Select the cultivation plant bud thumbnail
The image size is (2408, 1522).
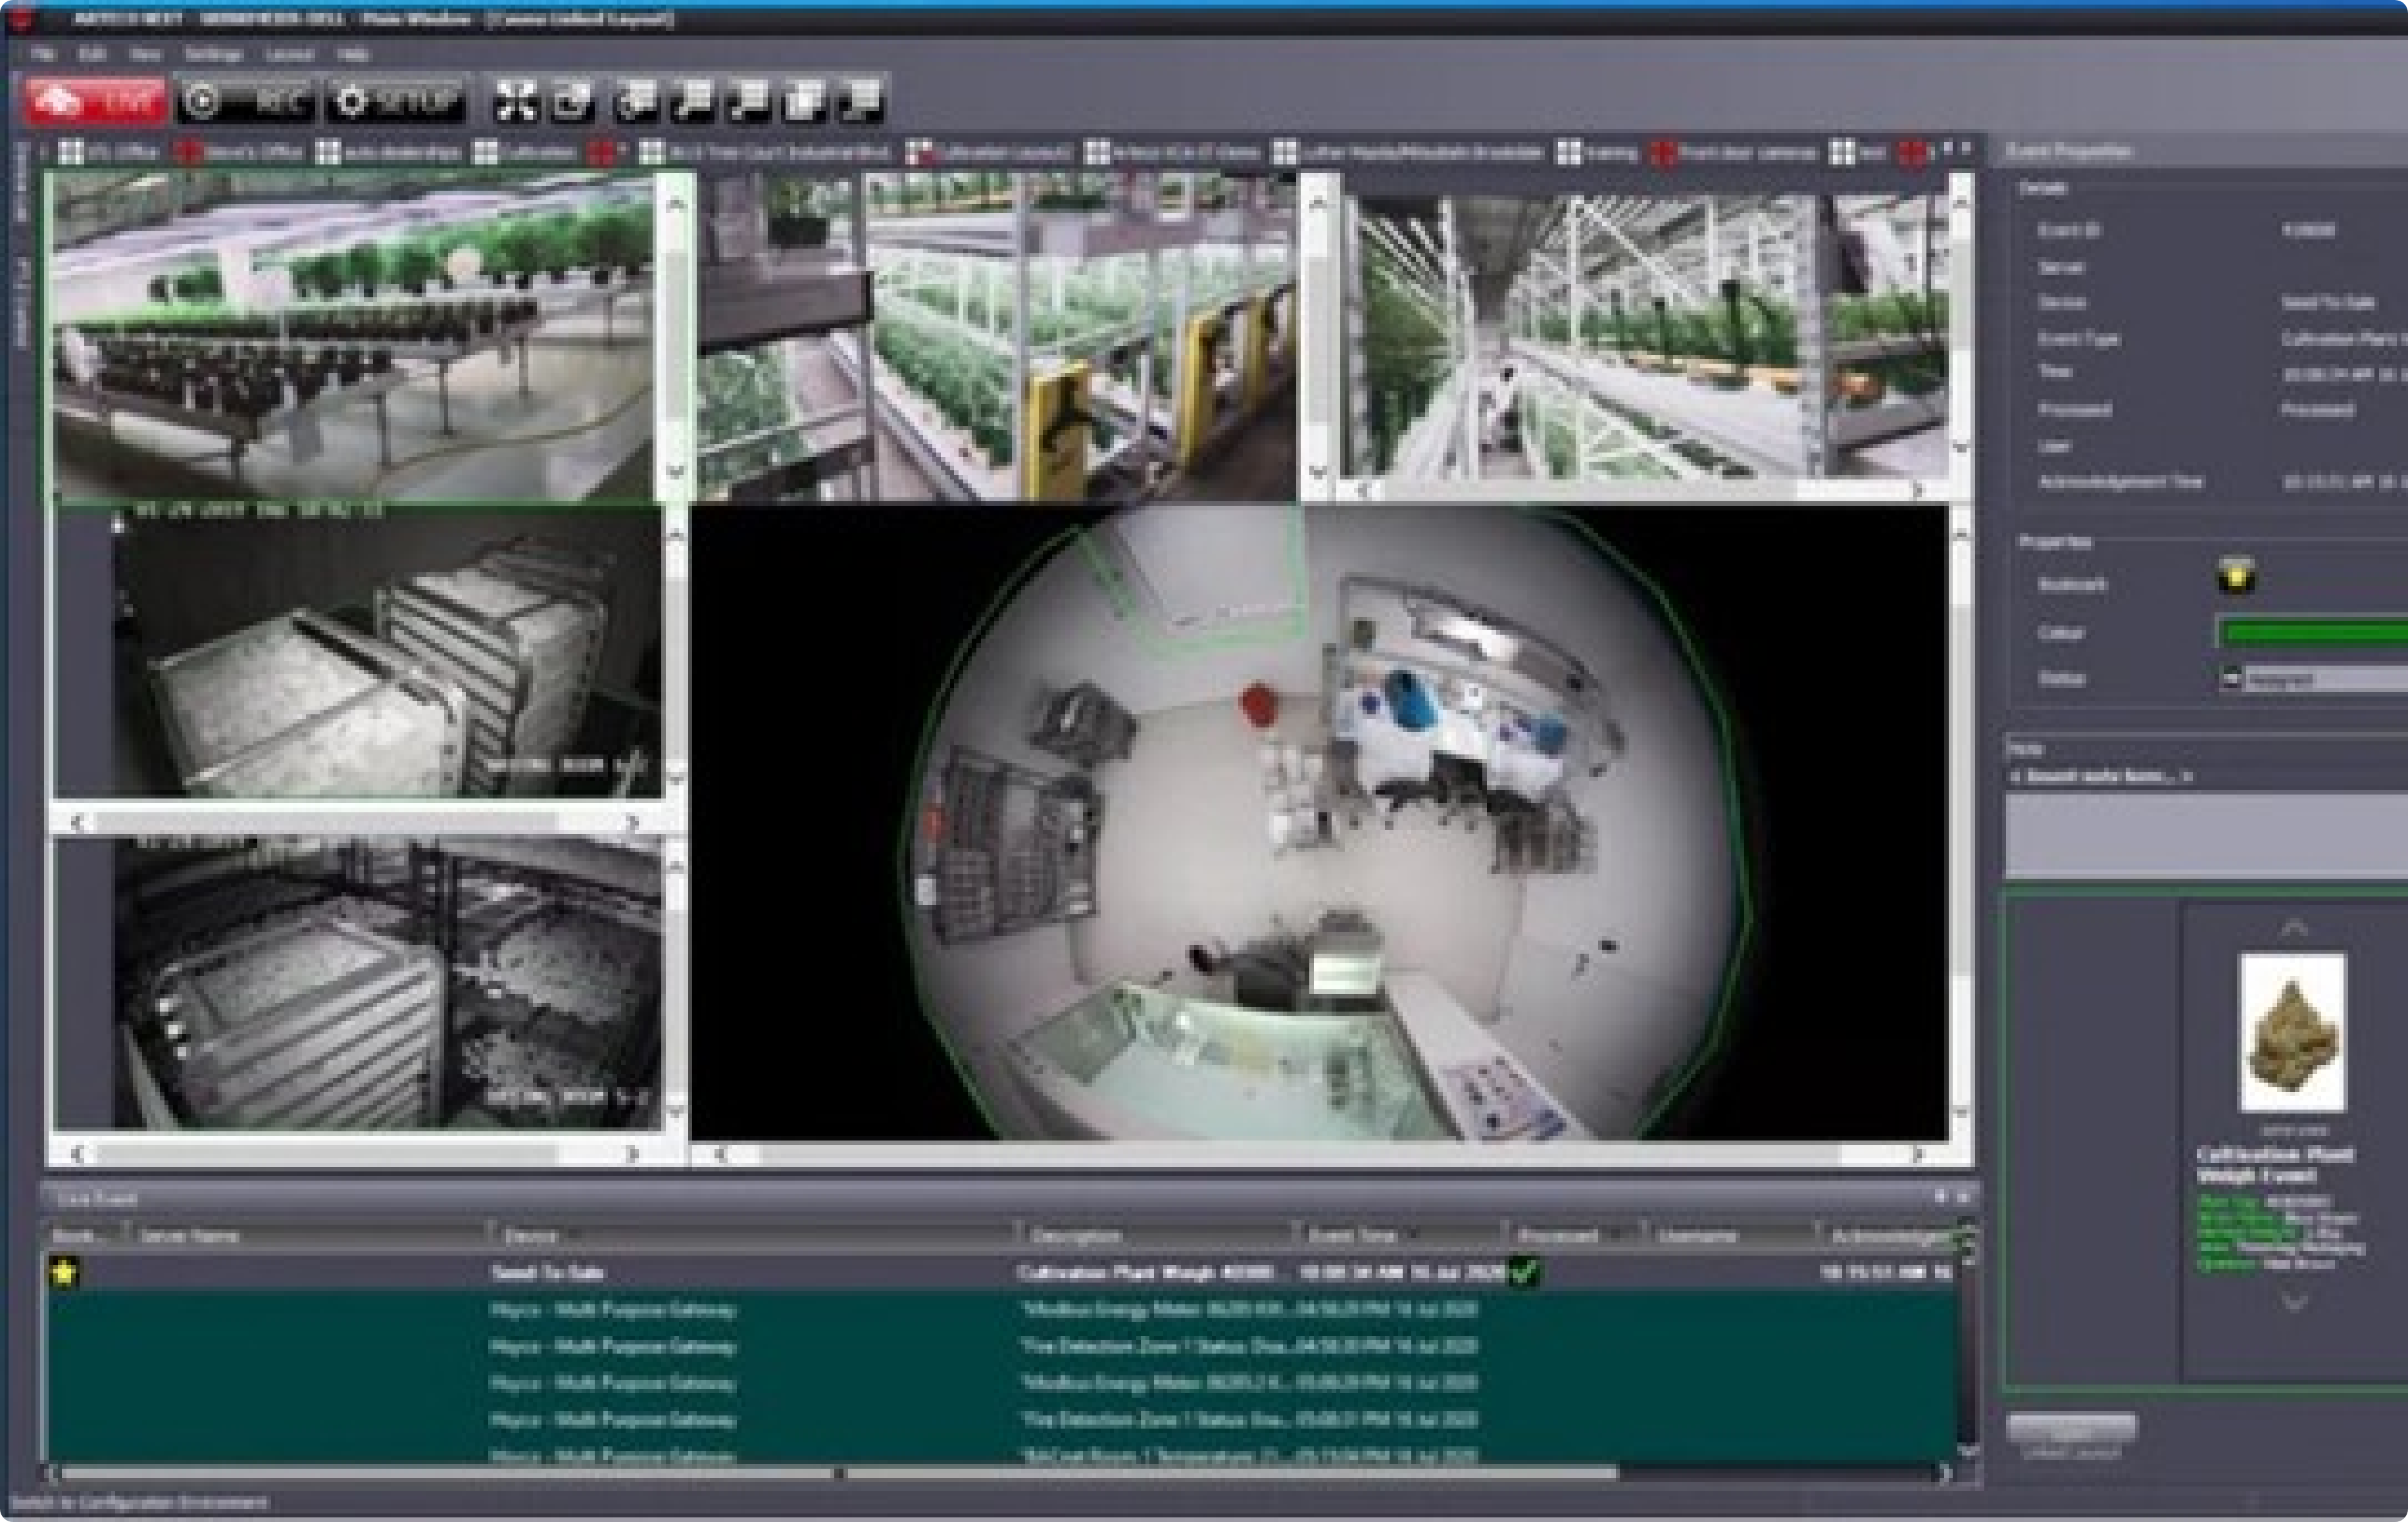click(2291, 1032)
